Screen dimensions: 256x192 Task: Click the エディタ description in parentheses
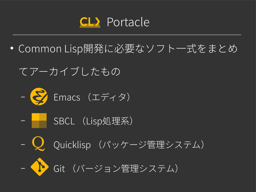click(109, 97)
